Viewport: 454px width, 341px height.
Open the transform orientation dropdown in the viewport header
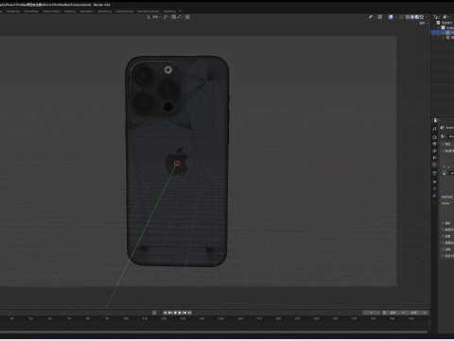pyautogui.click(x=154, y=17)
